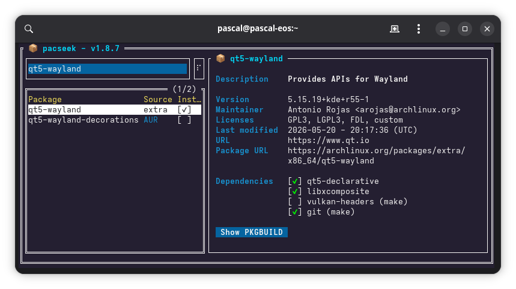The image size is (516, 289).
Task: Open the settings dots beside search
Action: 199,68
